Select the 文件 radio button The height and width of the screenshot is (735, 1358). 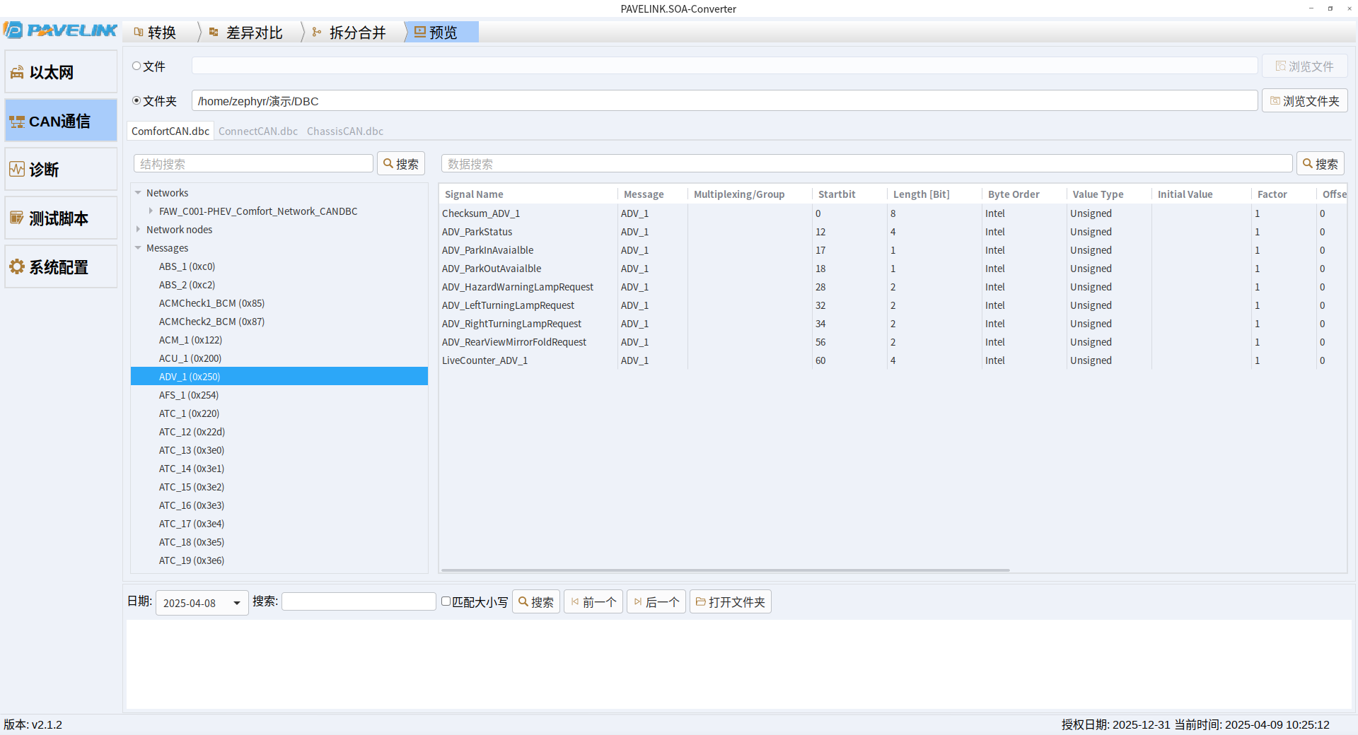(137, 66)
